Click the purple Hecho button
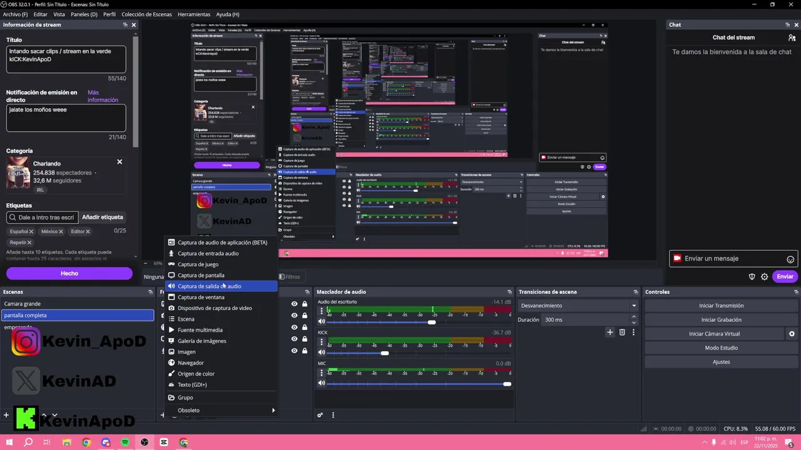The height and width of the screenshot is (450, 801). pos(69,273)
